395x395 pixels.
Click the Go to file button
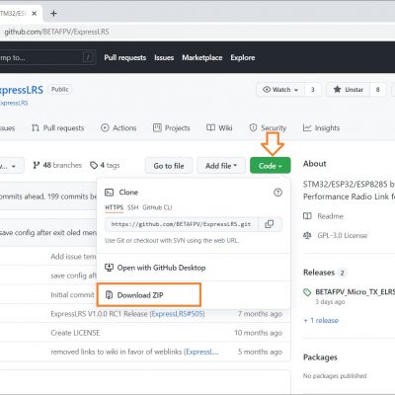pyautogui.click(x=169, y=166)
